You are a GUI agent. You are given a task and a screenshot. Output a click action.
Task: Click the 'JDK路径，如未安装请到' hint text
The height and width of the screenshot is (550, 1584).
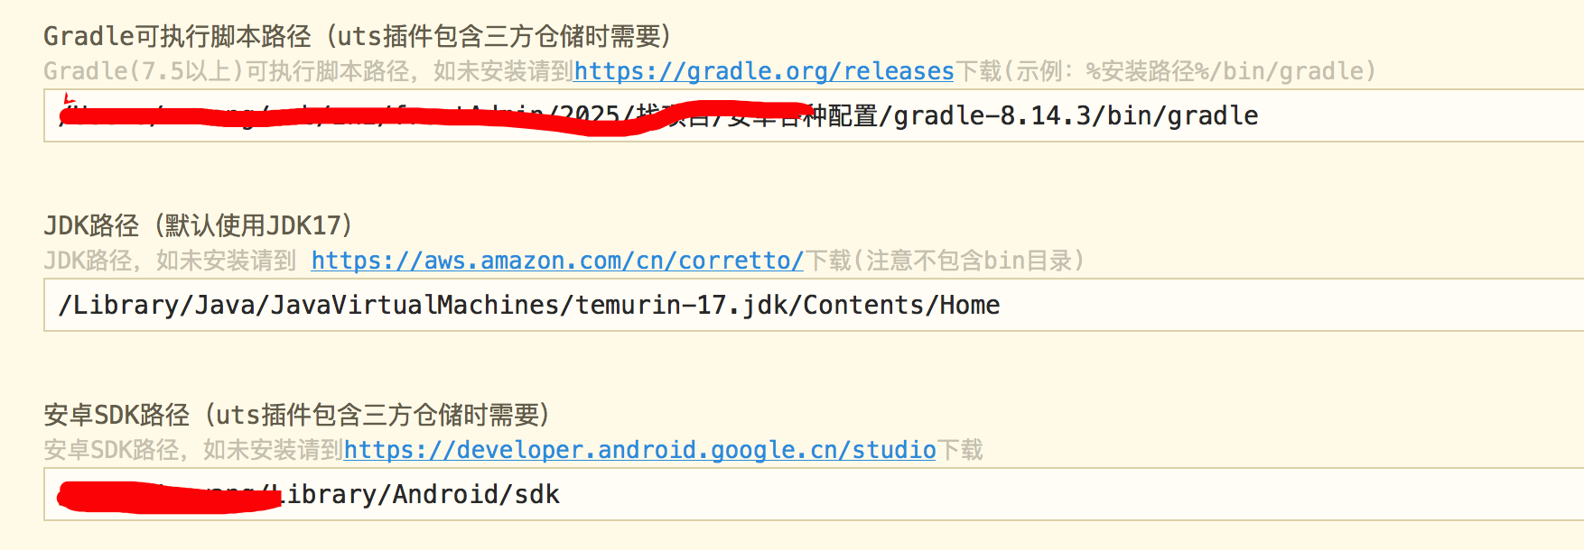(x=170, y=261)
